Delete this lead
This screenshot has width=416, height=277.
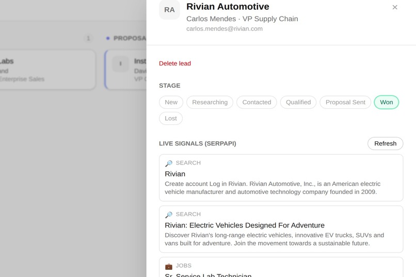pos(175,63)
